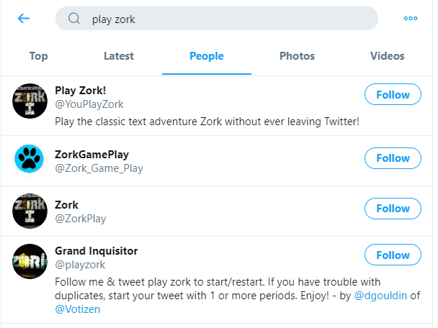Click Grand Inquisitor profile avatar
438x328 pixels.
[30, 262]
